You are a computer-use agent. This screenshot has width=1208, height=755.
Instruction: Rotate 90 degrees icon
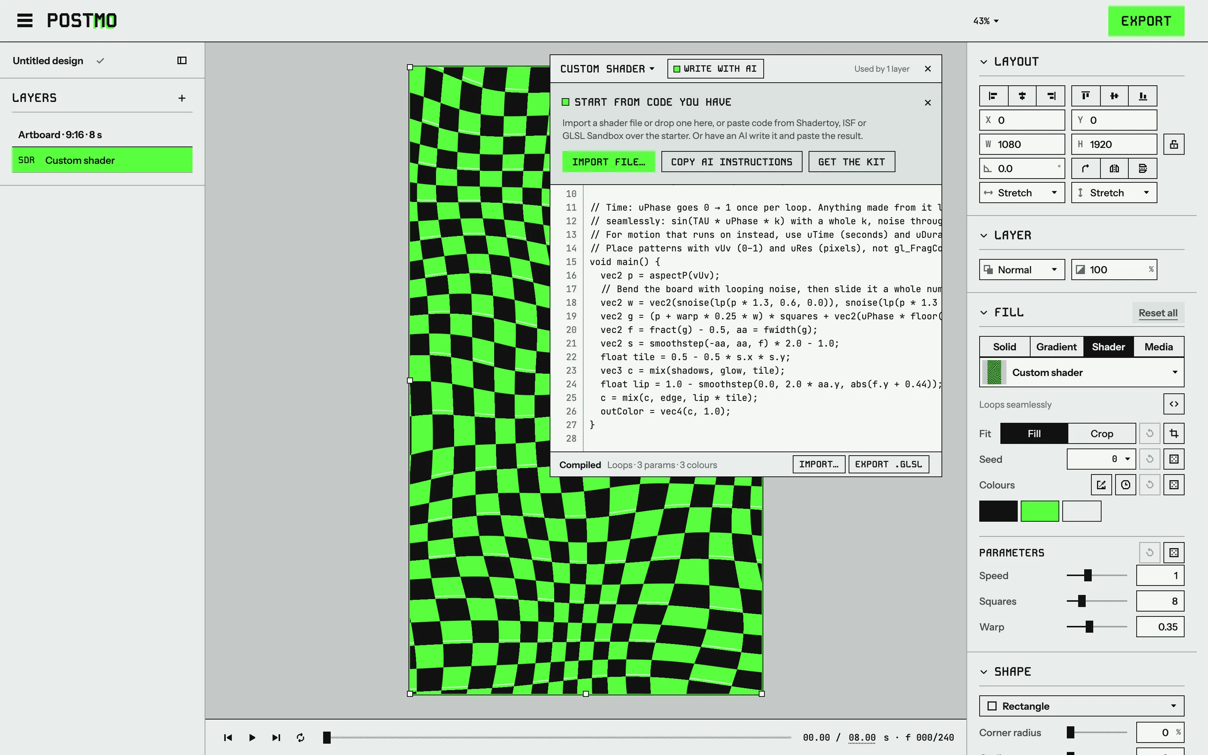coord(1086,169)
